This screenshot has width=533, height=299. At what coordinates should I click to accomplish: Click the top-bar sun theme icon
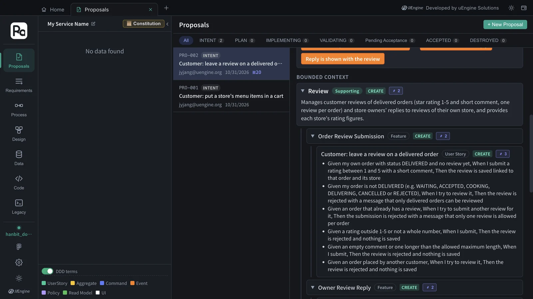point(511,8)
